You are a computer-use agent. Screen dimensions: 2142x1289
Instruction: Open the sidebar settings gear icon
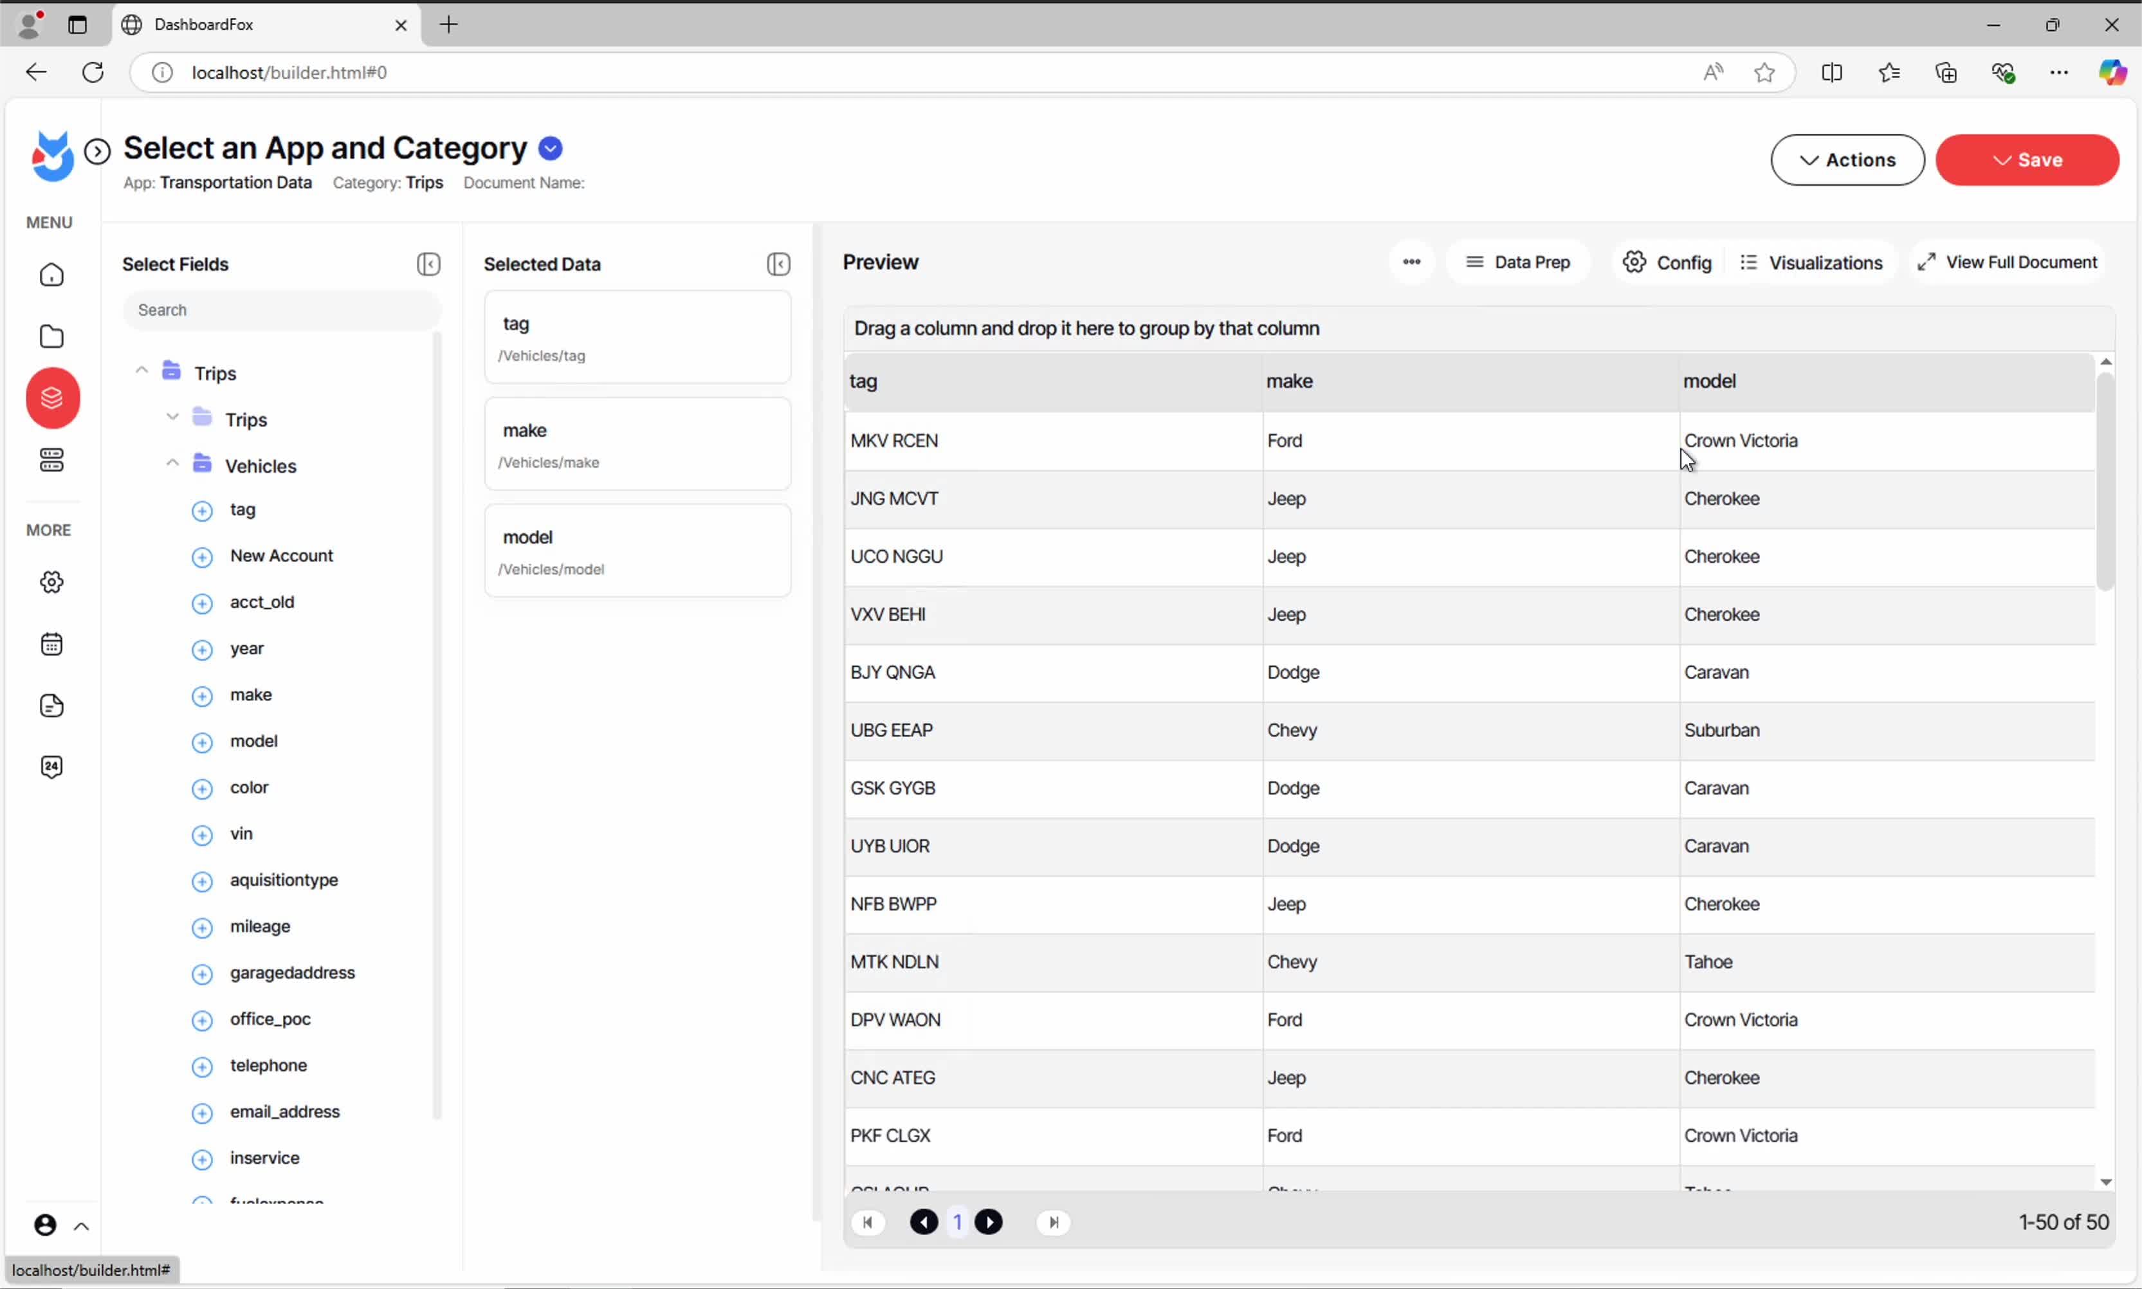[52, 582]
